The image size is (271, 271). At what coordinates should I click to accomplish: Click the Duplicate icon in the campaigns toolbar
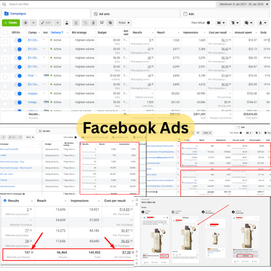pos(25,23)
